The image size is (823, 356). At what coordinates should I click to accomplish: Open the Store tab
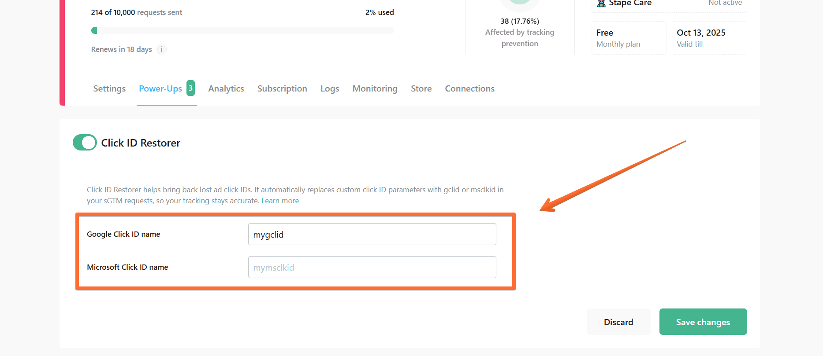click(x=421, y=88)
